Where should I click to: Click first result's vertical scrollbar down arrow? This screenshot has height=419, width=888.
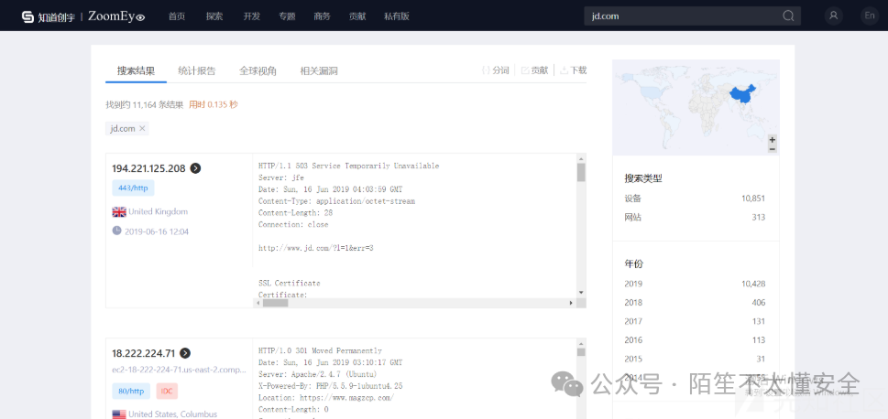tap(580, 293)
